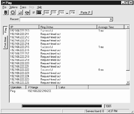Click the end range field showing 230
Viewport: 134px width, 114px height.
pos(73,13)
